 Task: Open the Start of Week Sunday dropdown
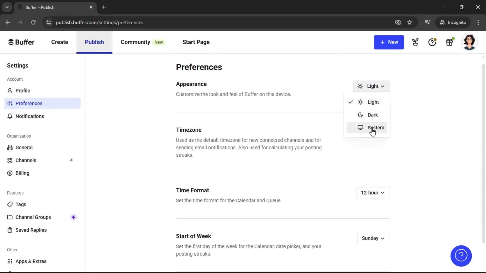coord(373,238)
